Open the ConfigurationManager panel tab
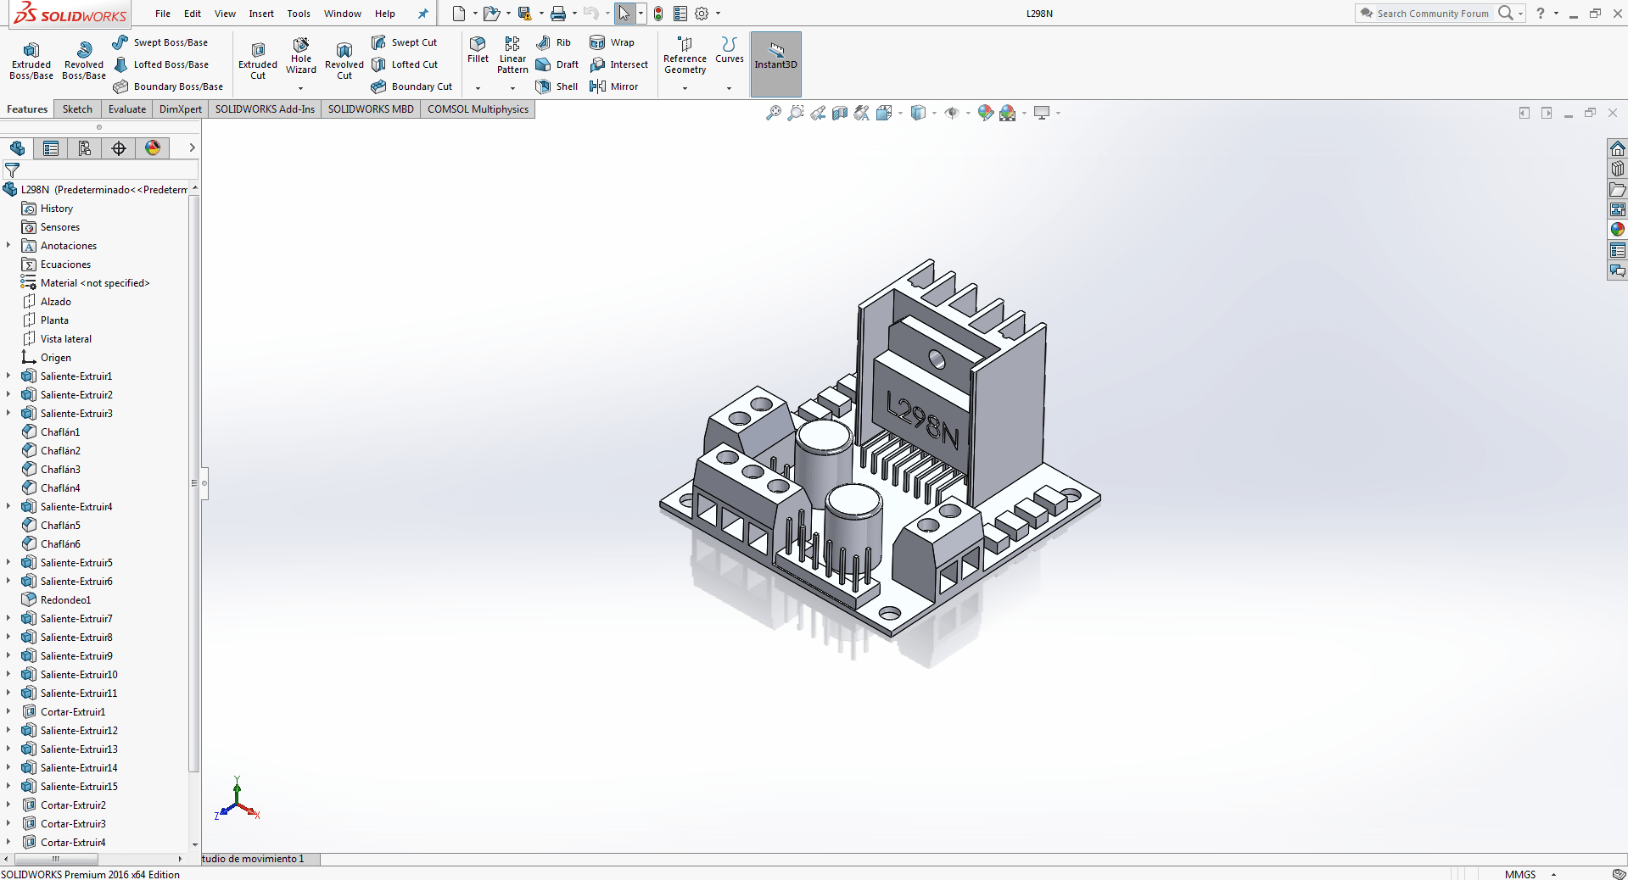1628x880 pixels. pos(85,148)
